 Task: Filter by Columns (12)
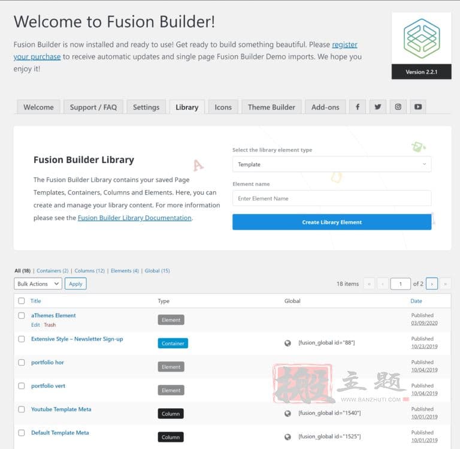(x=89, y=271)
